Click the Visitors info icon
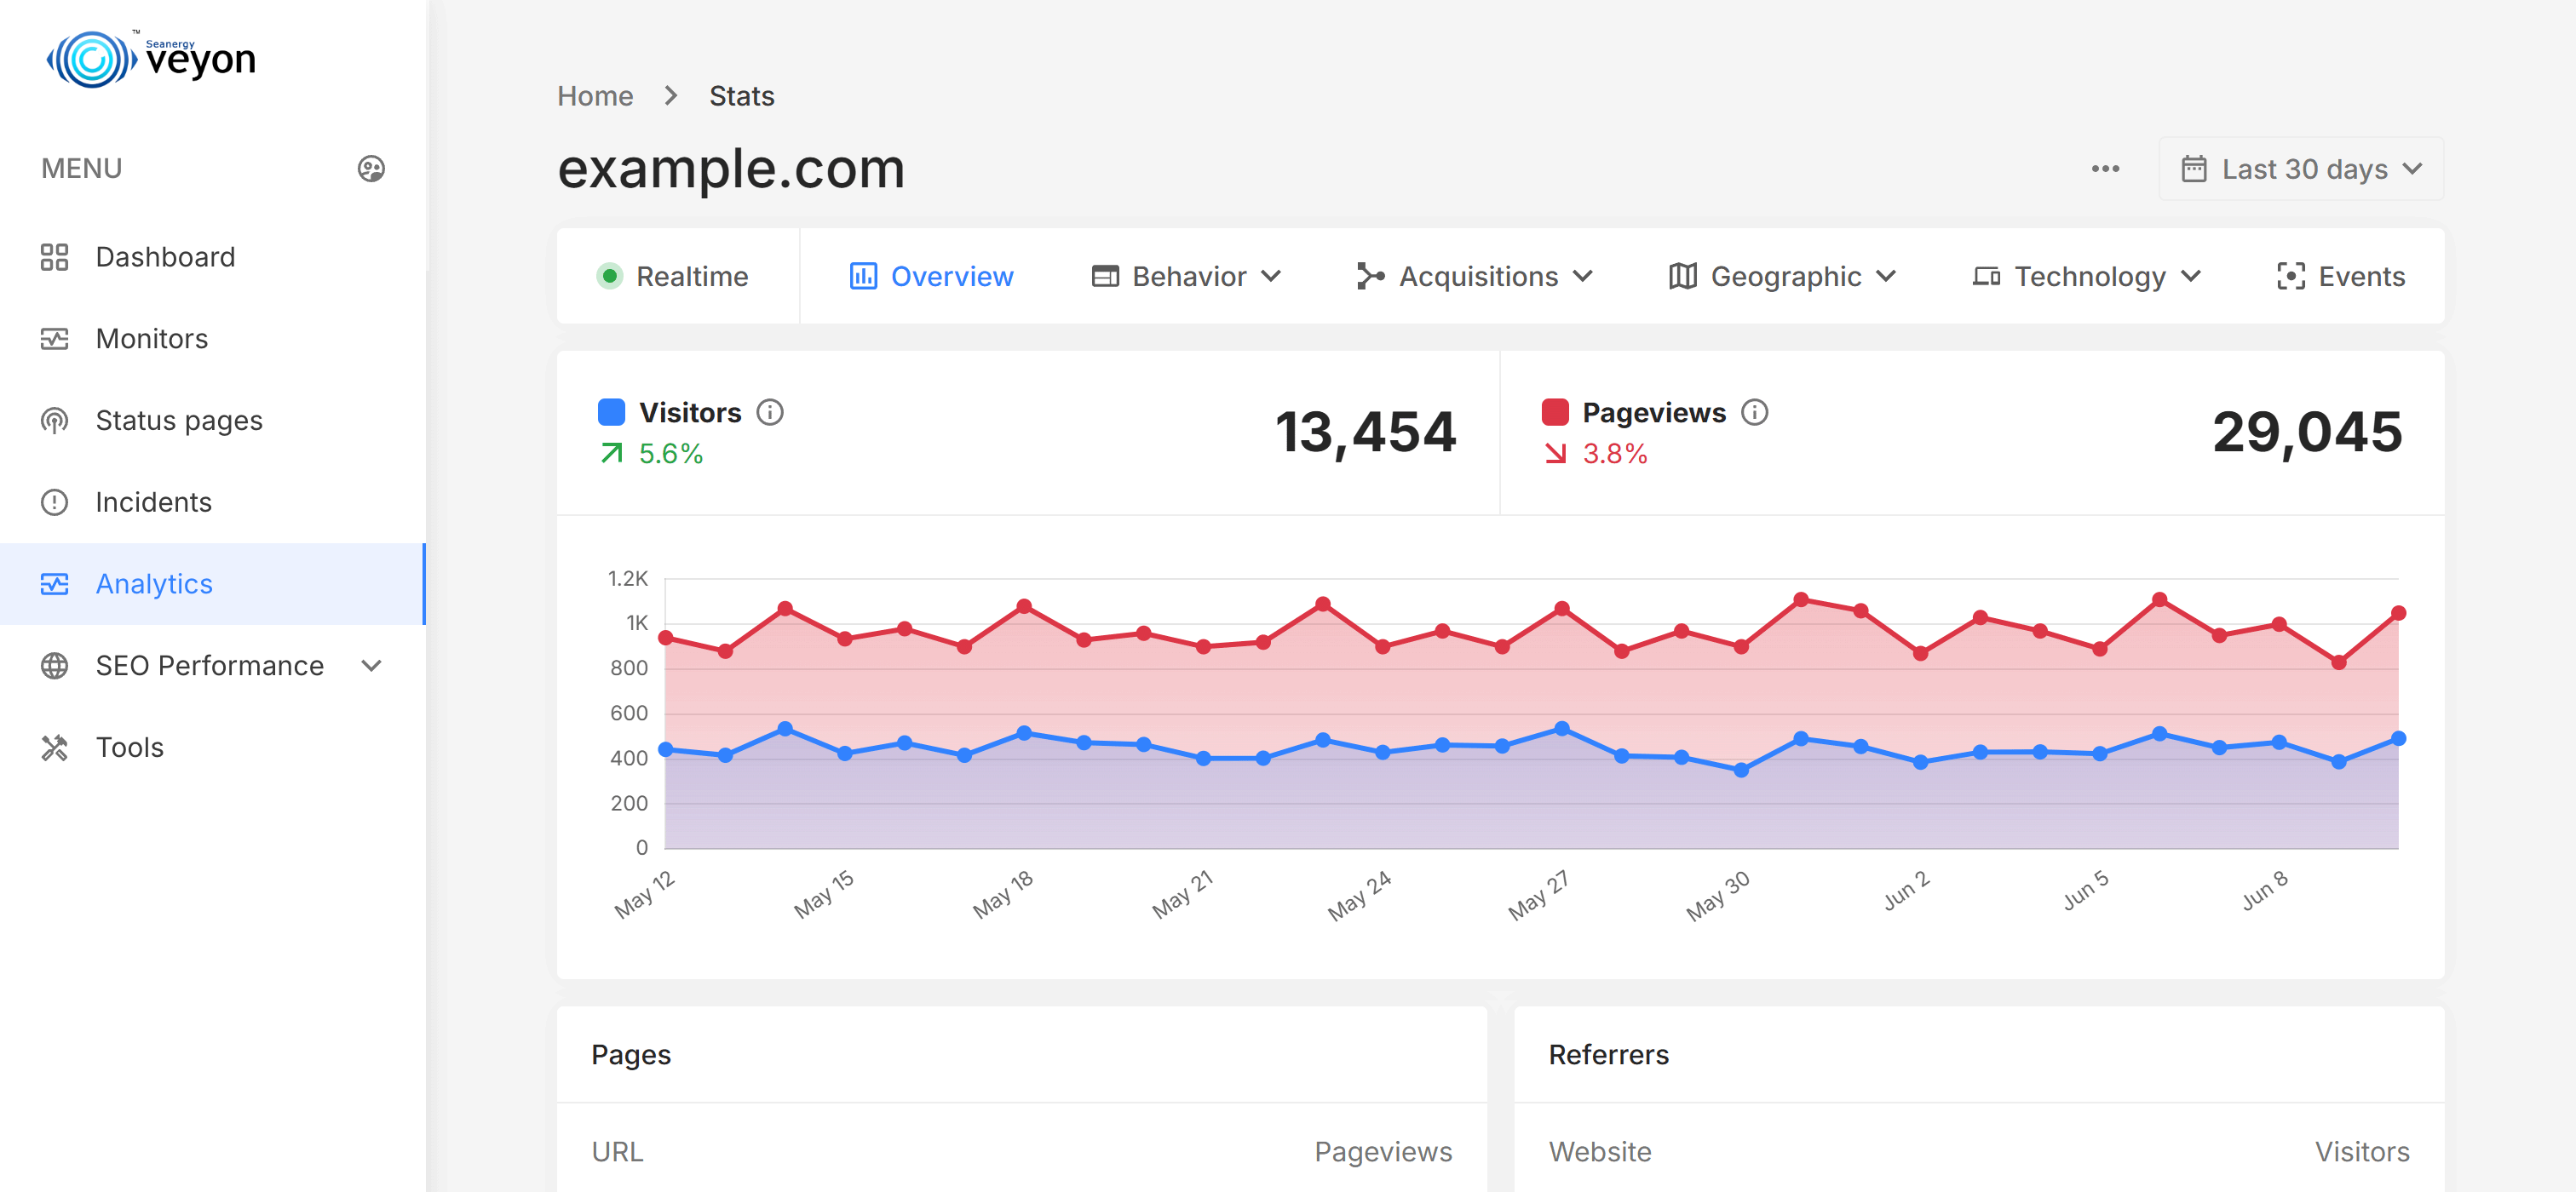This screenshot has height=1192, width=2576. [x=769, y=413]
